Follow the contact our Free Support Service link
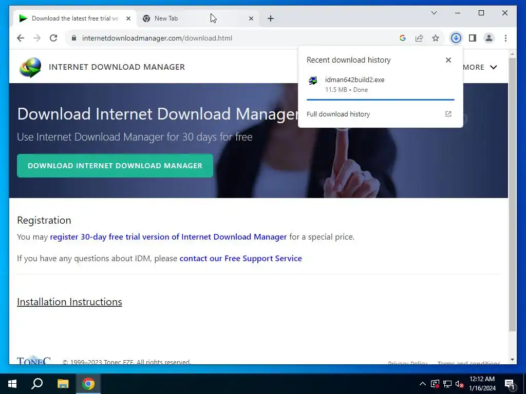526x394 pixels. pos(240,259)
